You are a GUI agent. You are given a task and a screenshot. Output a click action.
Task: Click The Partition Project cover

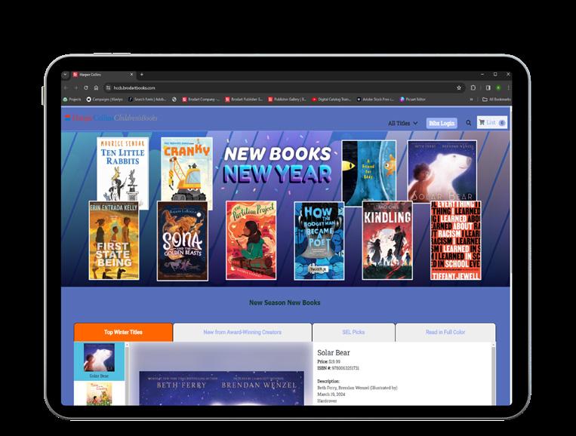[251, 241]
